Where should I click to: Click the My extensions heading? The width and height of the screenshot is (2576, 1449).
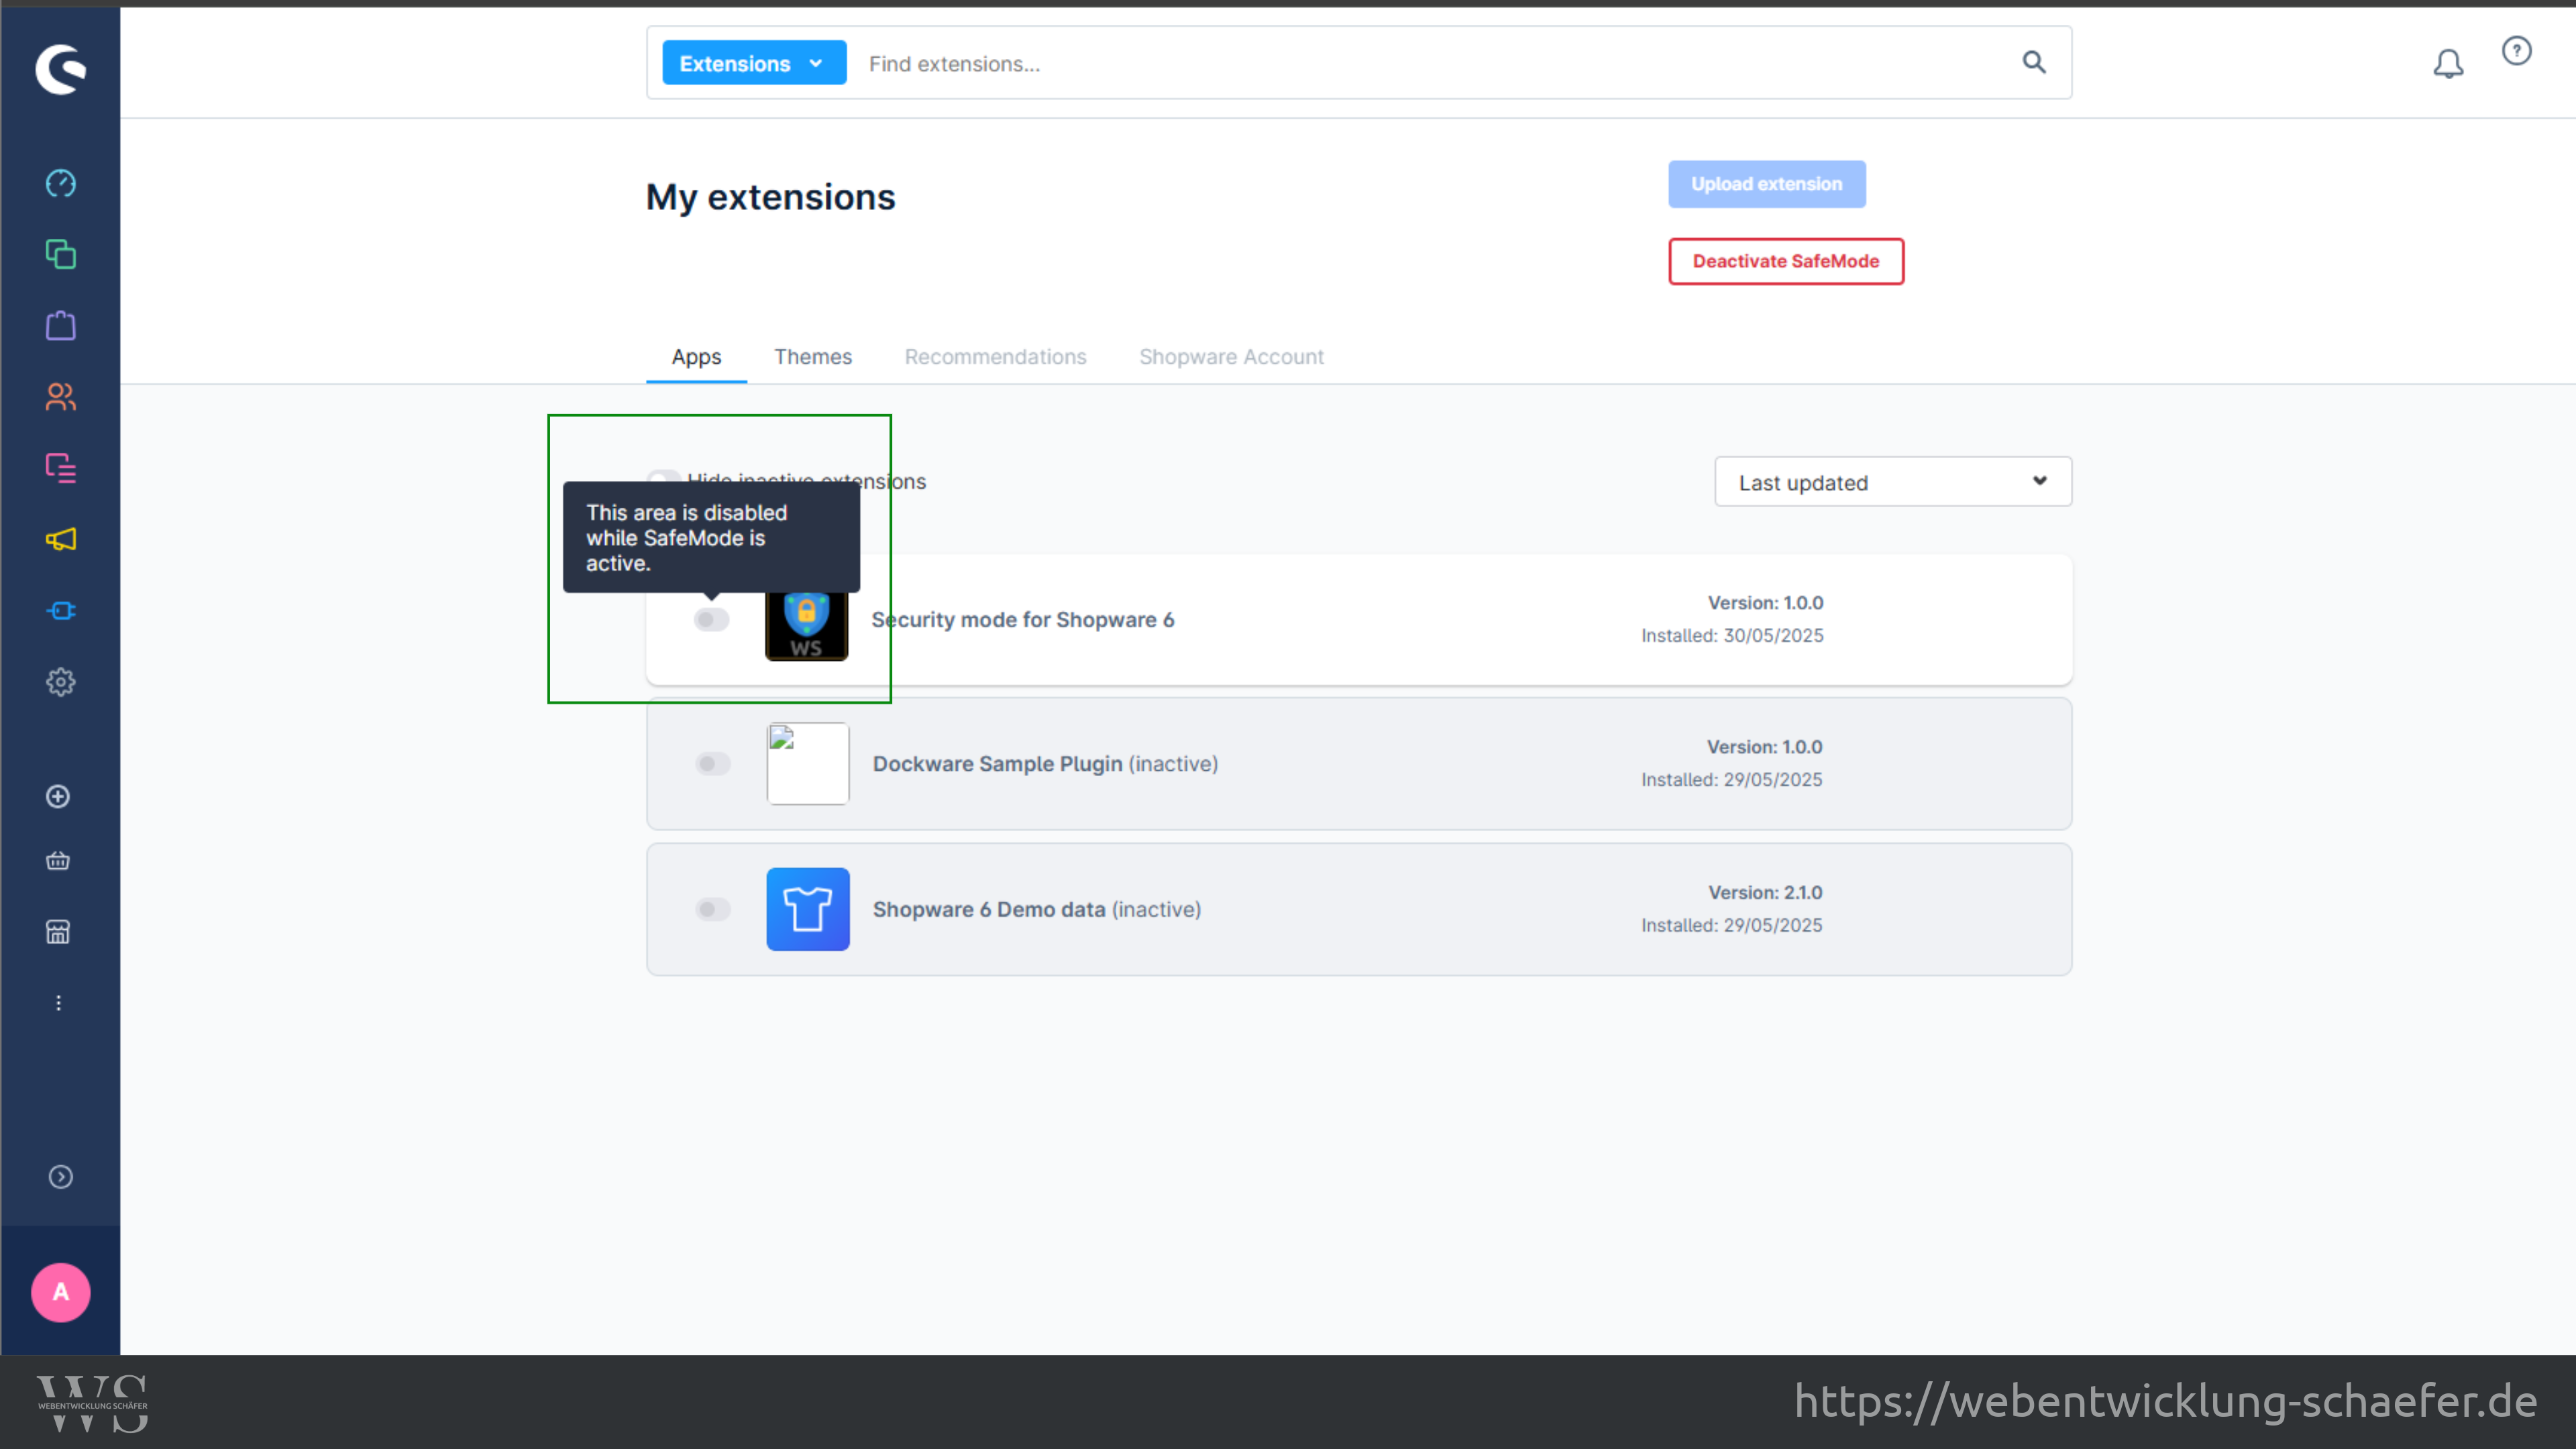(x=770, y=197)
